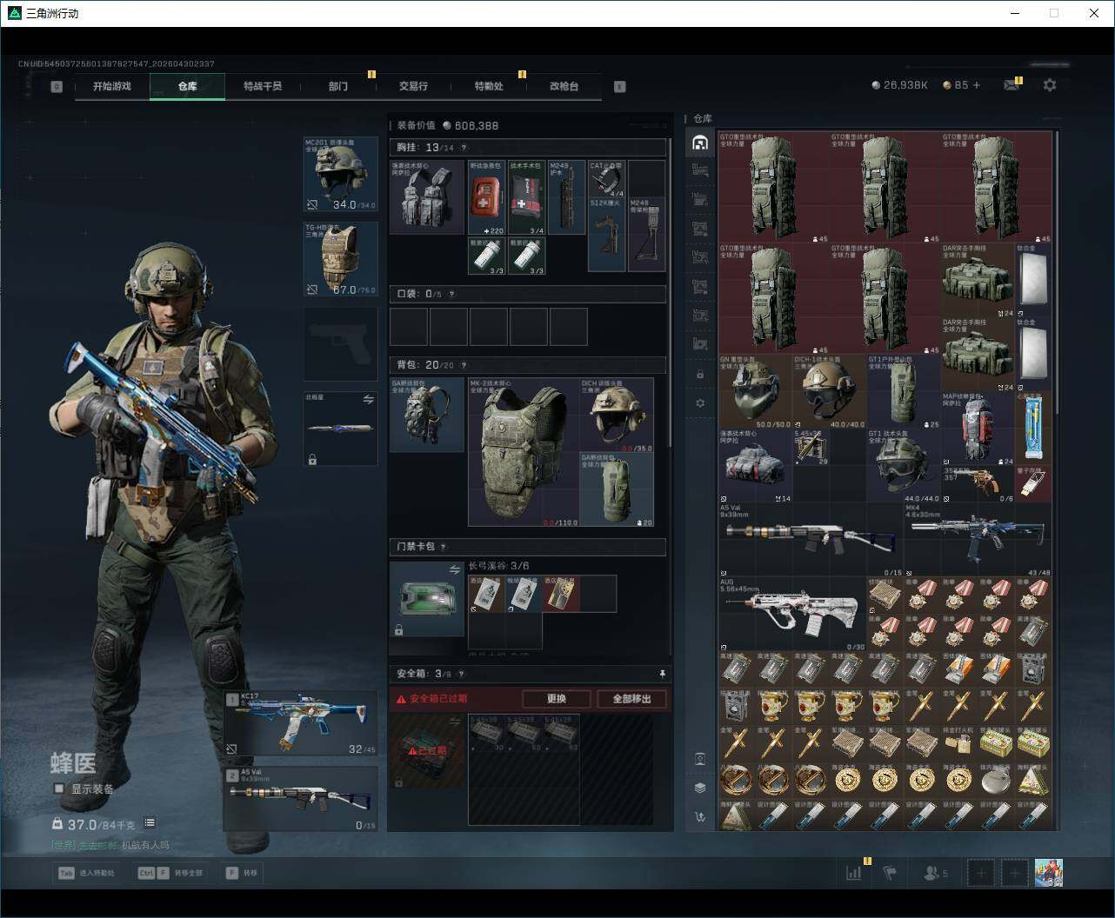Click the 长弓溪谷: 3/6 keycard label
The image size is (1115, 918).
tap(499, 566)
